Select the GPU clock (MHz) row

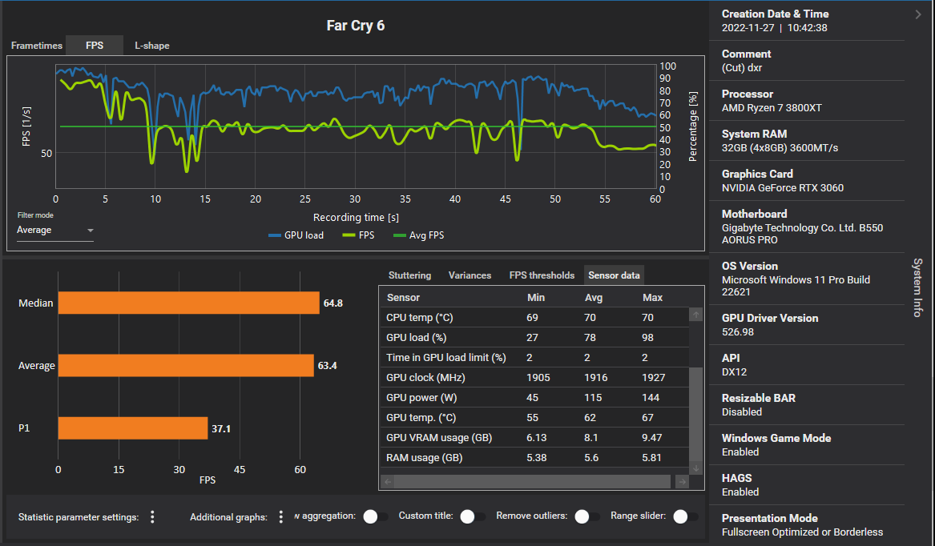534,377
